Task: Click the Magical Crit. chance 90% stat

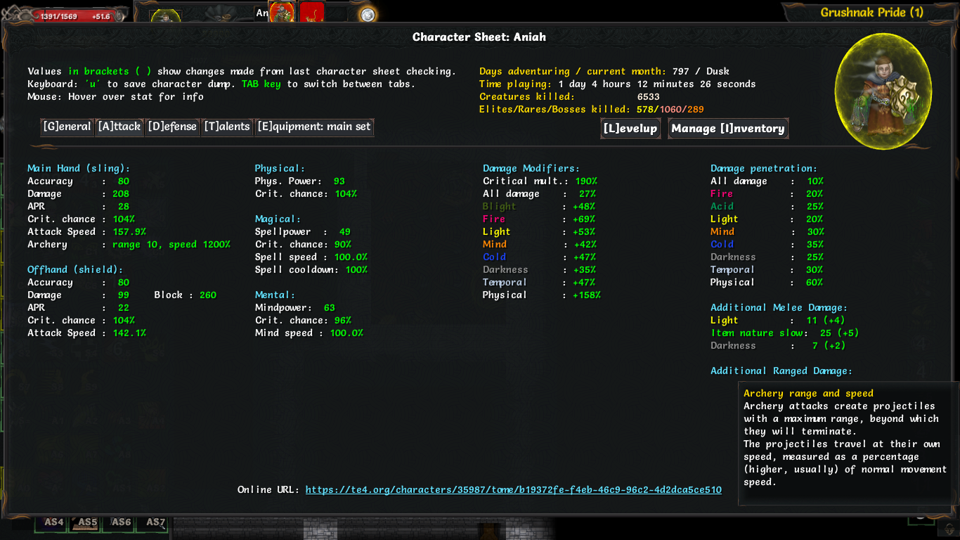Action: tap(304, 244)
